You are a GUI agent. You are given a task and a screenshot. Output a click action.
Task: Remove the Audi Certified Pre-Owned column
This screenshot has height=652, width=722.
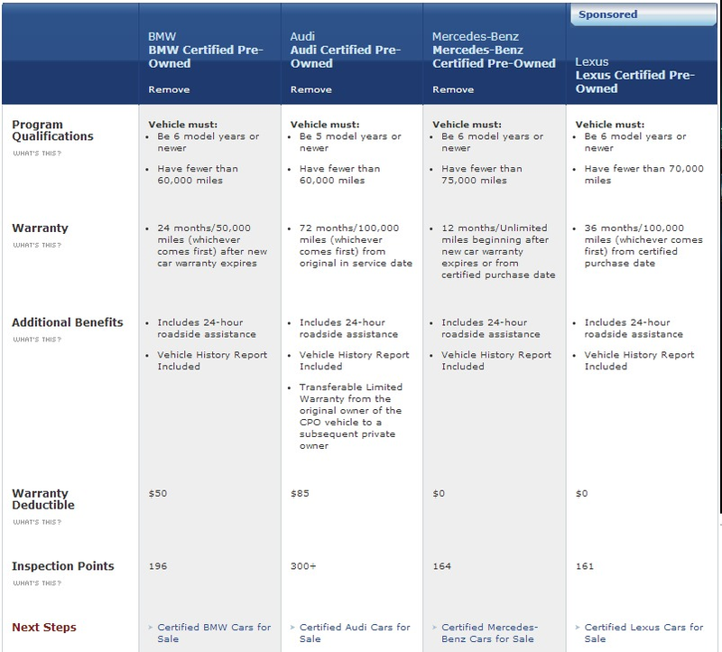(310, 89)
